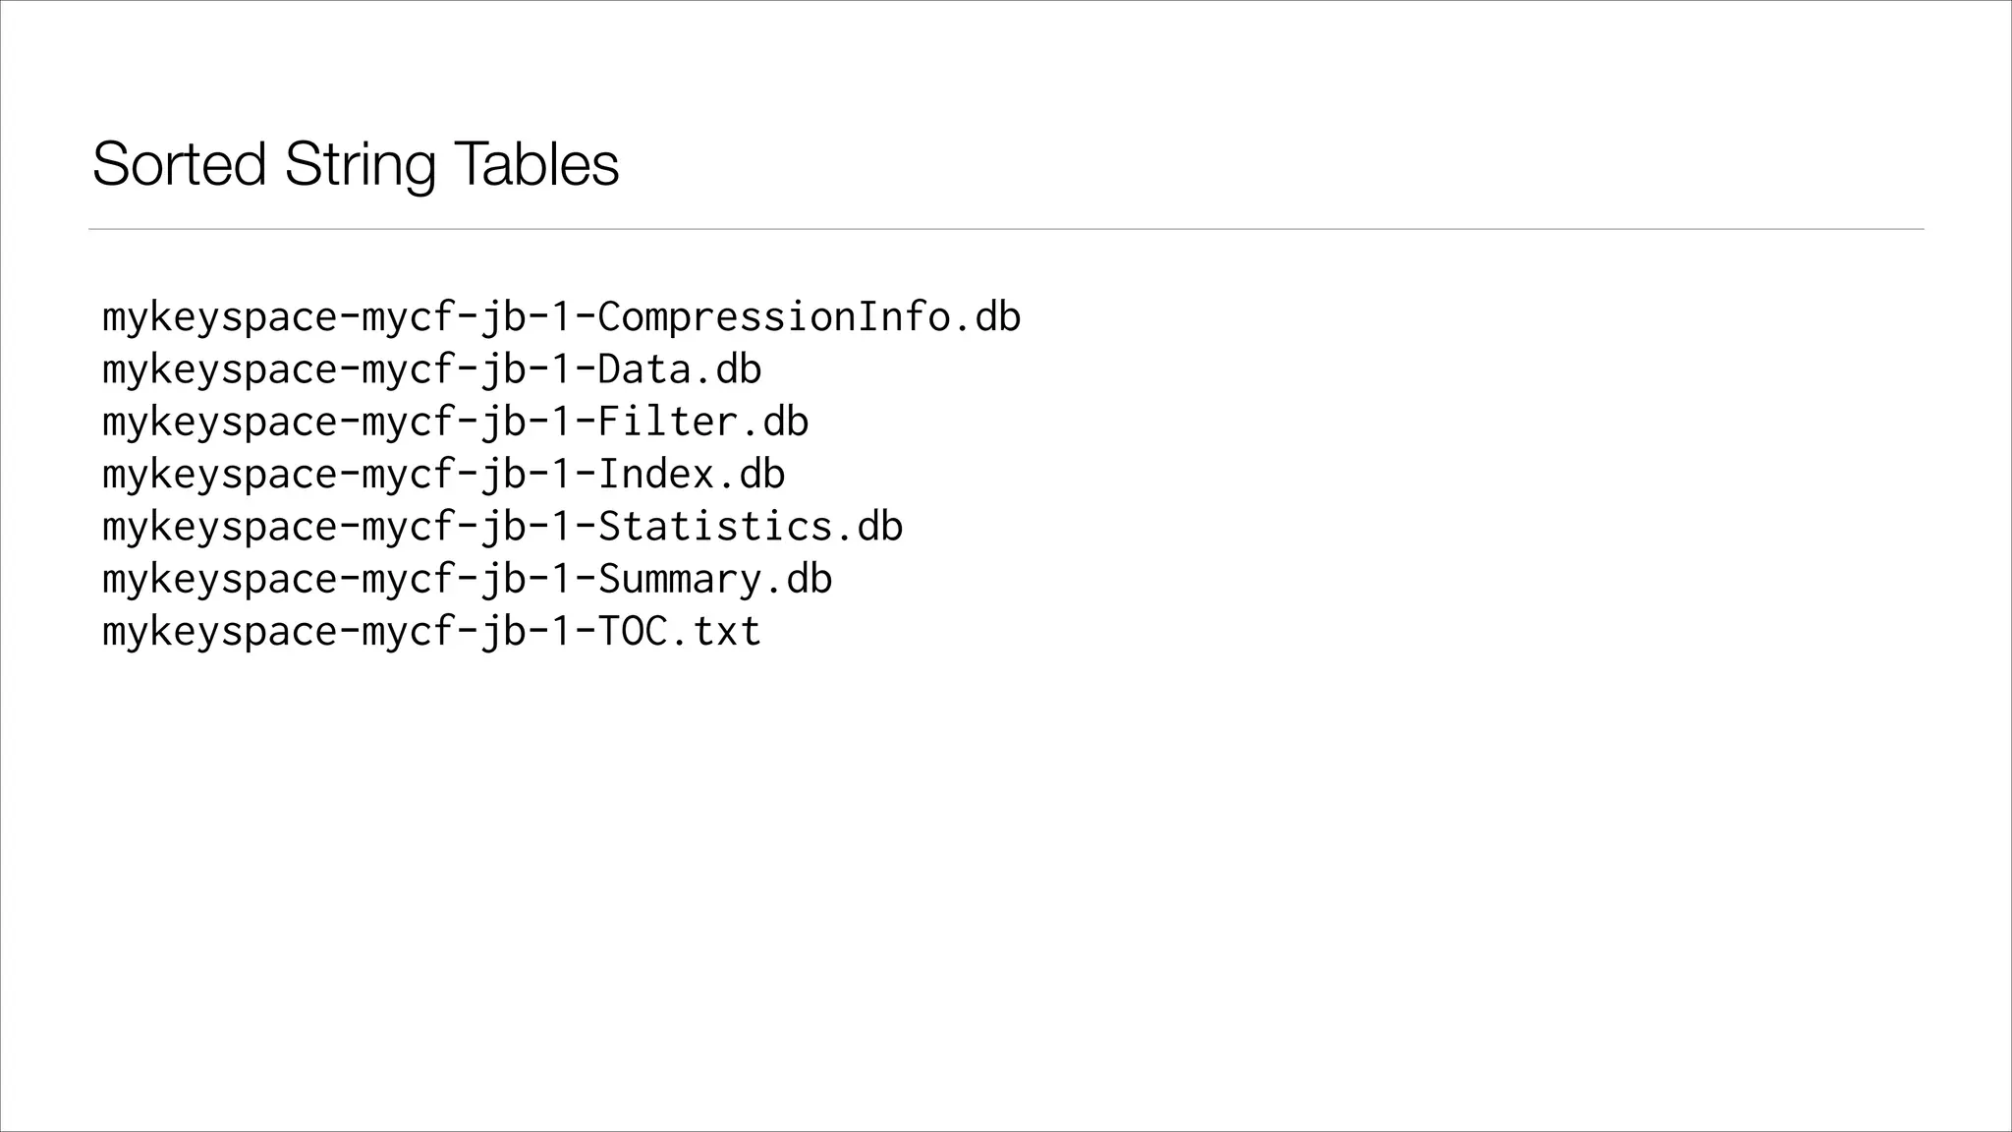Select the "Data.db" text in the second filename
2012x1132 pixels.
680,369
